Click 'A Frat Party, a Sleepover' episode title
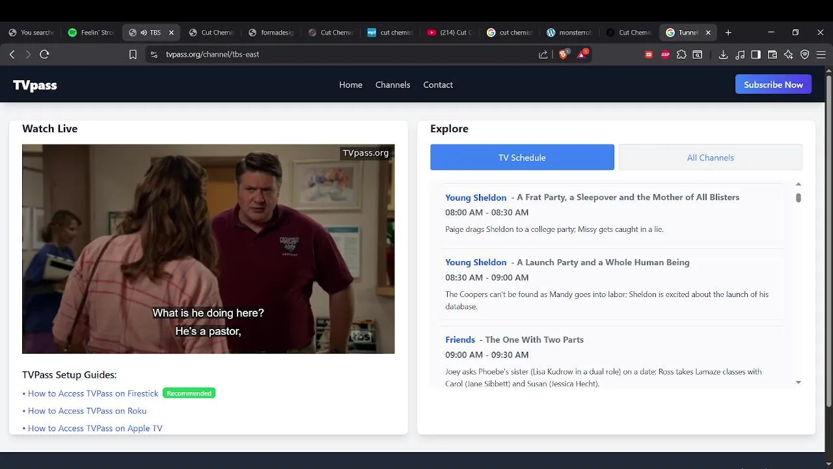The height and width of the screenshot is (469, 833). click(x=628, y=197)
